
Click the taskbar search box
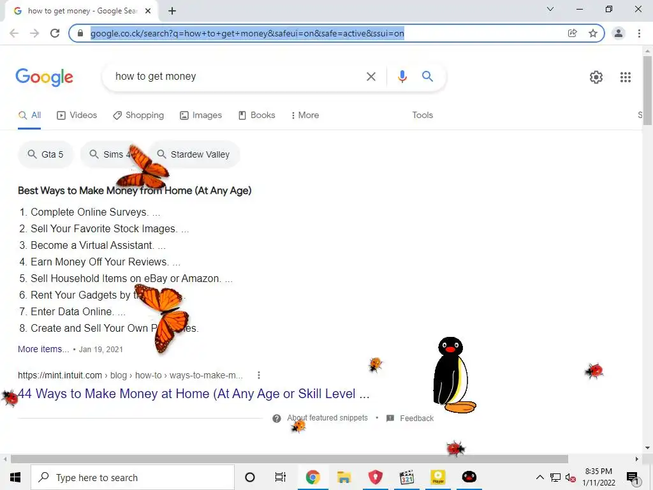point(133,477)
